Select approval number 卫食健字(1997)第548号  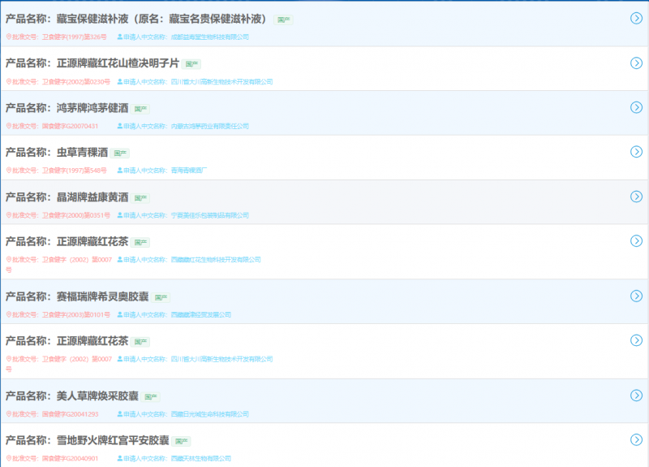74,171
